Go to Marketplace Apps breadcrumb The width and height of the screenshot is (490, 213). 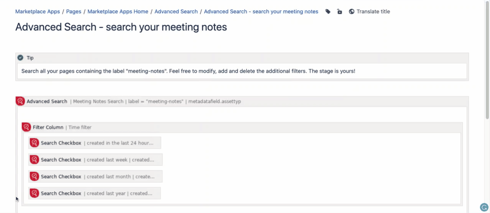click(x=38, y=11)
